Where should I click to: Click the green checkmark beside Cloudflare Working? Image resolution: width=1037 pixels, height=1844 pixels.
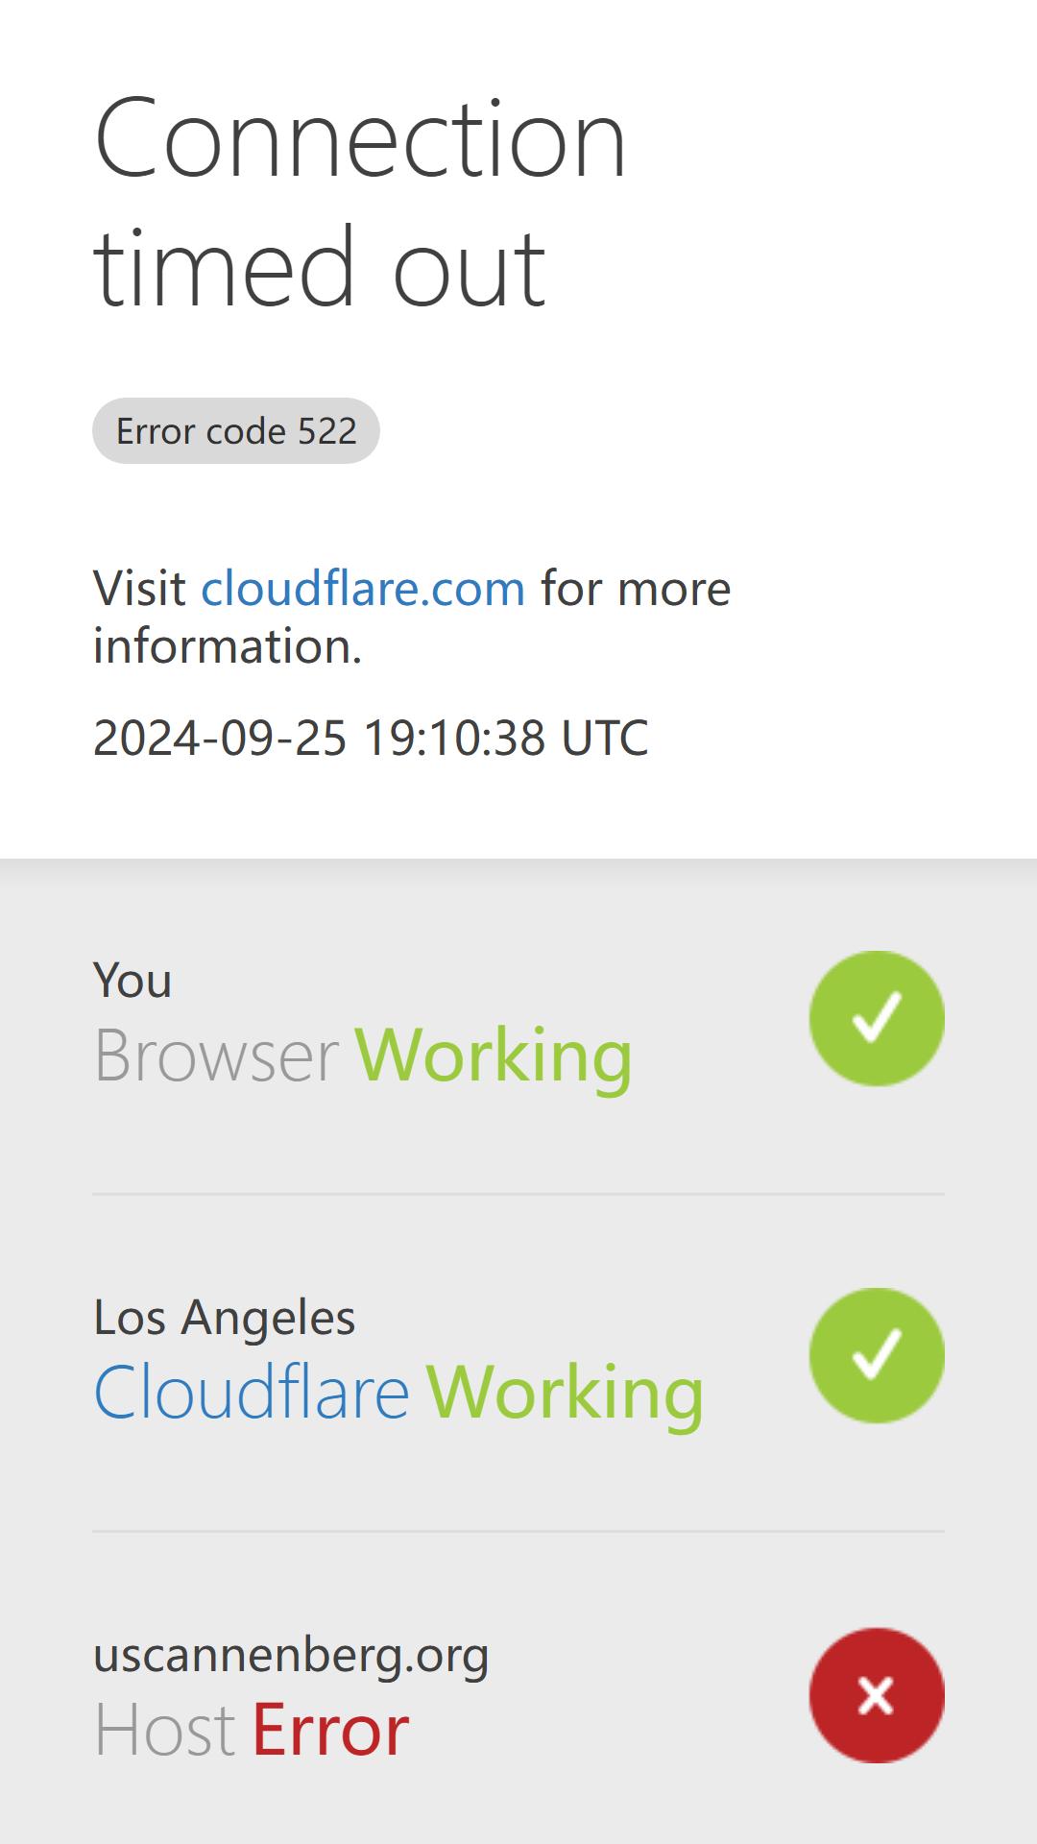pyautogui.click(x=877, y=1355)
